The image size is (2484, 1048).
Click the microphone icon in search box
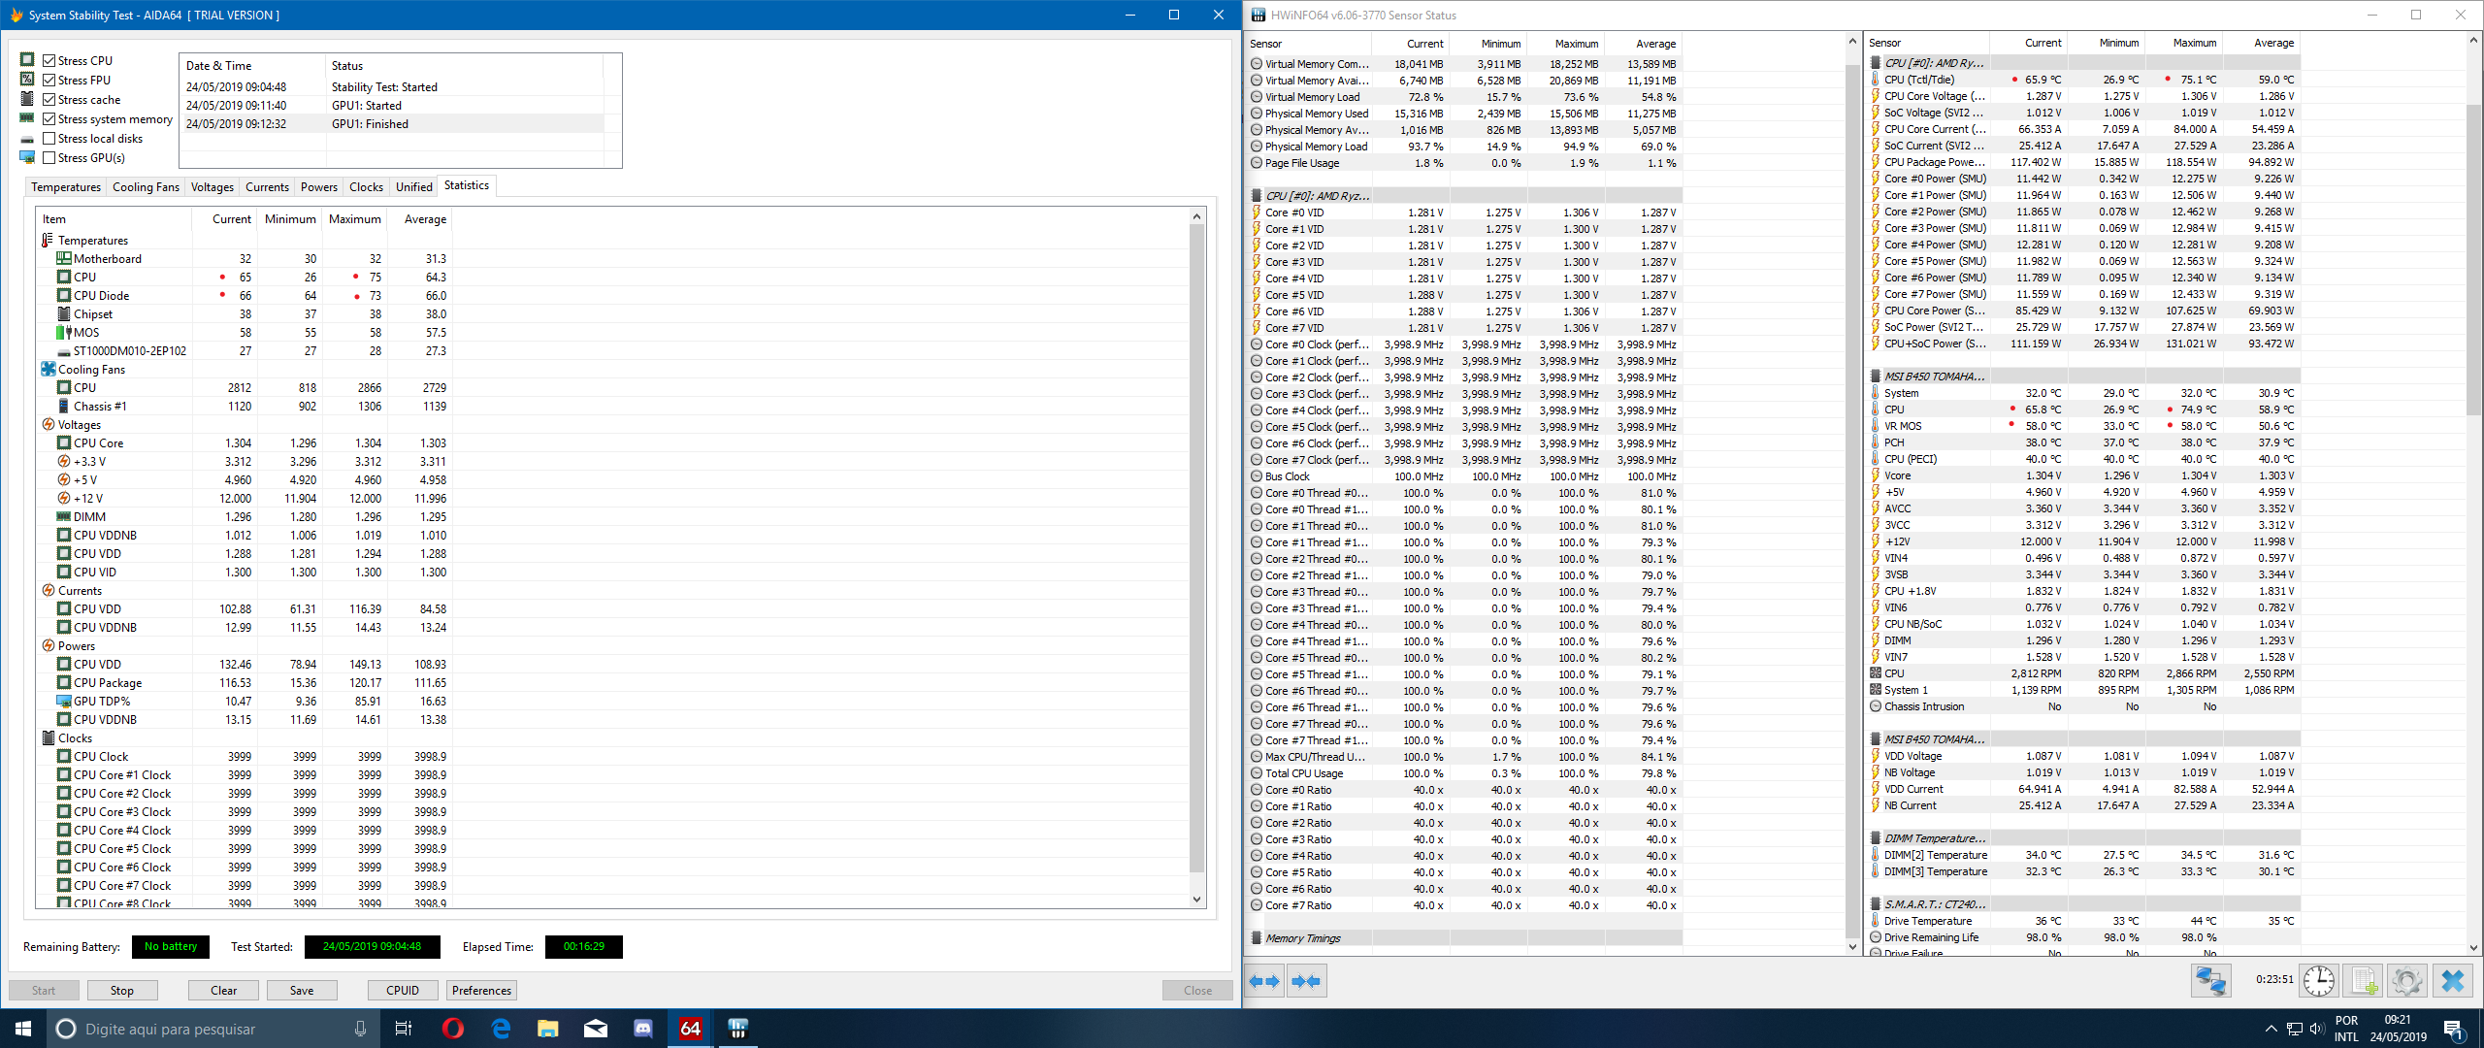(x=360, y=1029)
